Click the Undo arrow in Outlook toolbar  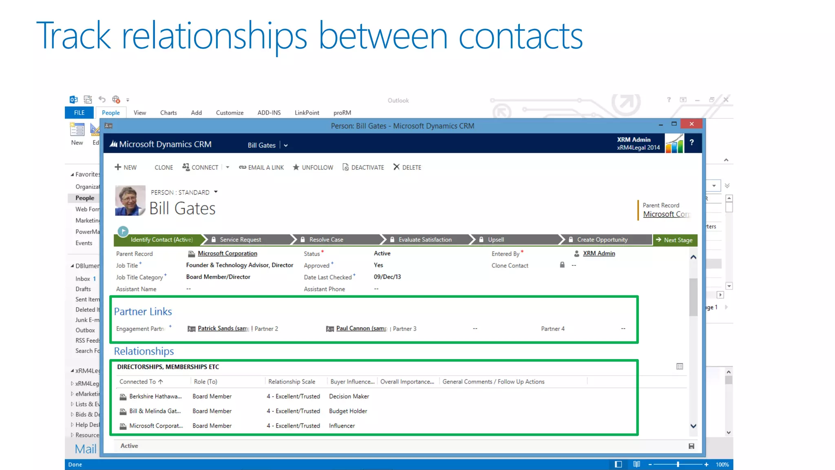[x=102, y=99]
